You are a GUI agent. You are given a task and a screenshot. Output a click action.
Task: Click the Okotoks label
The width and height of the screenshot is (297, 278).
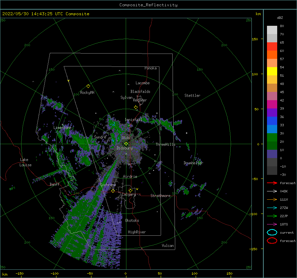click(x=132, y=220)
